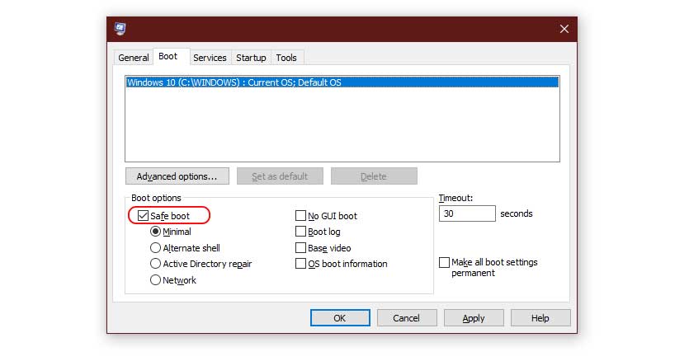Click the Set as default button

point(280,176)
